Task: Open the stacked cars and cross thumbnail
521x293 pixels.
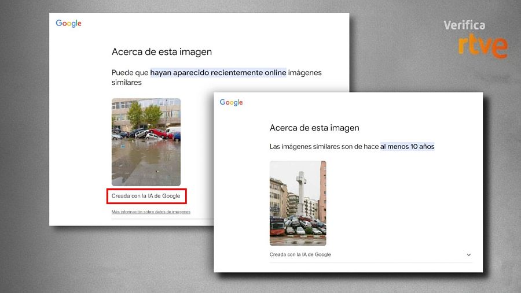Action: click(x=298, y=203)
